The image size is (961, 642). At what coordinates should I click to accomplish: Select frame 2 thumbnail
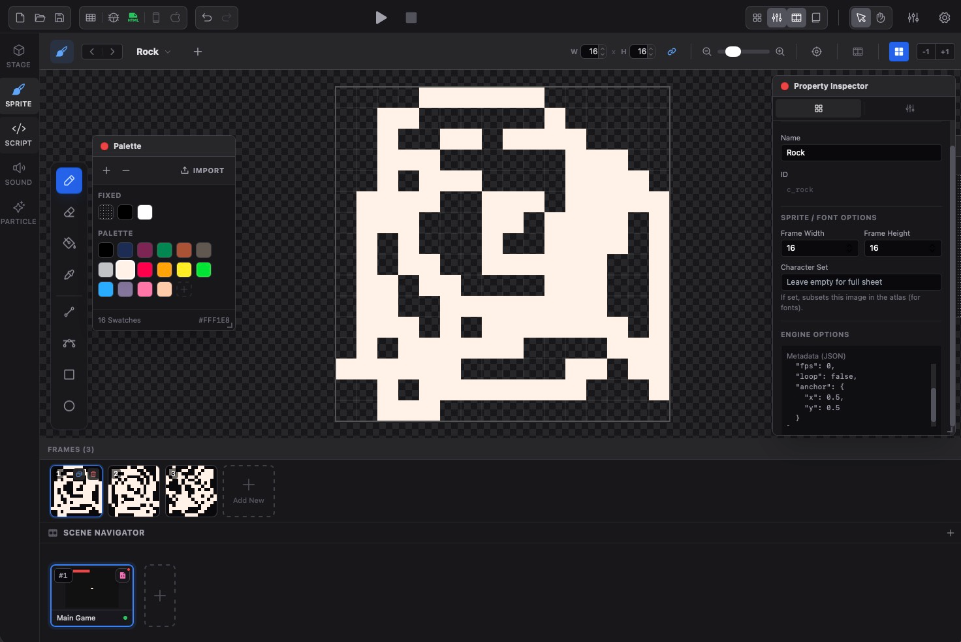[x=134, y=491]
